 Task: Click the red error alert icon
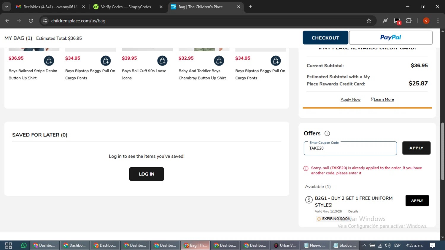306,168
